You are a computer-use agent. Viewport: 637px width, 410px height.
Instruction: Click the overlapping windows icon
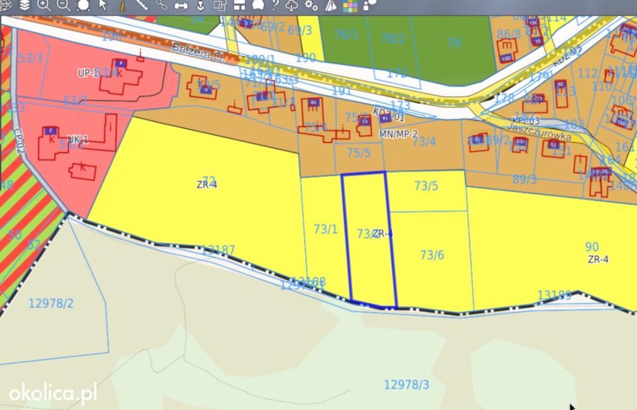[220, 5]
